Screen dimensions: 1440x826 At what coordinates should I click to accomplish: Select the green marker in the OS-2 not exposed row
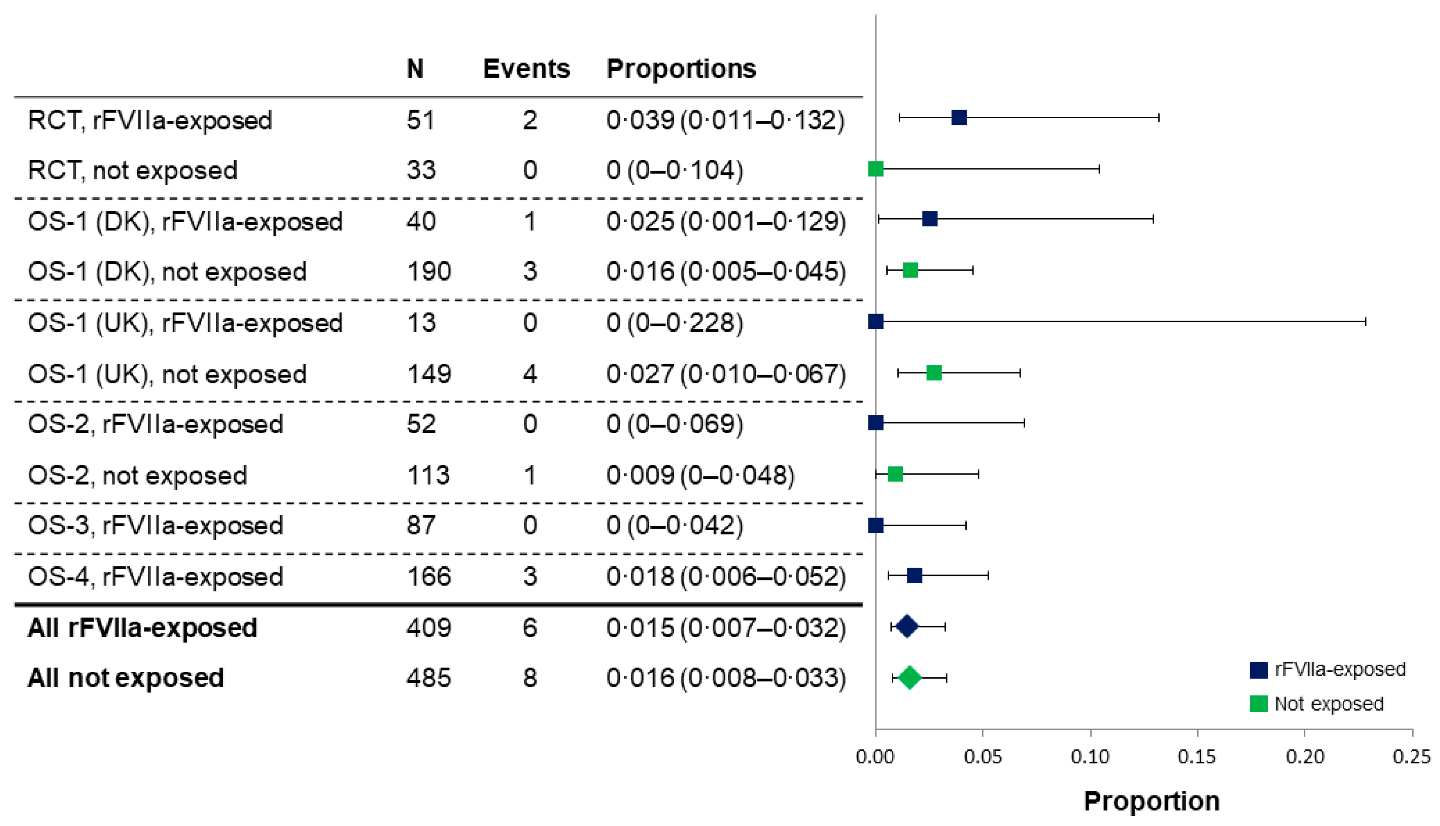tap(895, 474)
